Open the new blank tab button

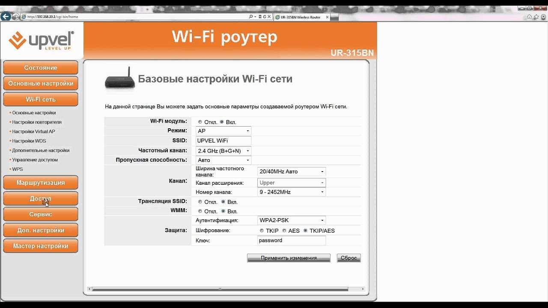(334, 17)
